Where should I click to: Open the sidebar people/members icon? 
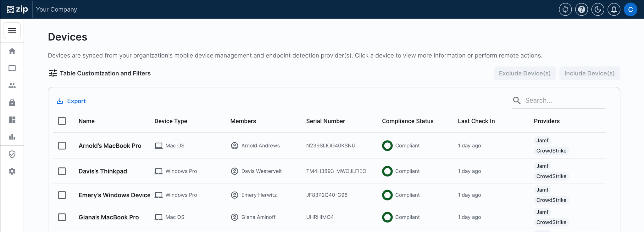click(12, 85)
